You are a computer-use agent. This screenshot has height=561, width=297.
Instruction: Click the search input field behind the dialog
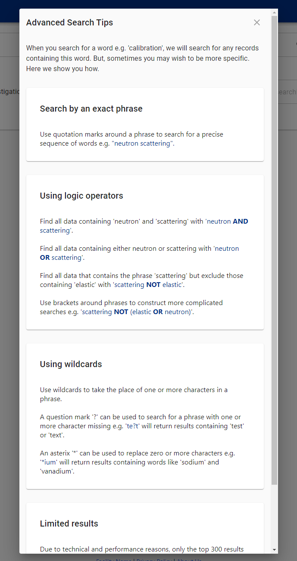pos(287,91)
